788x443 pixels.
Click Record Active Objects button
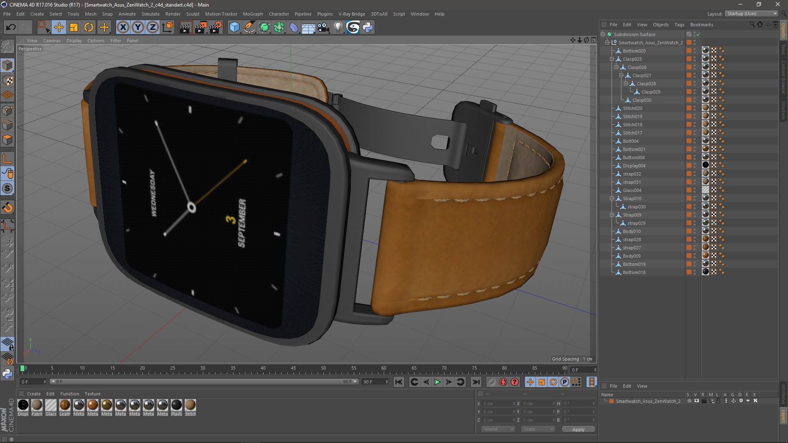point(492,382)
